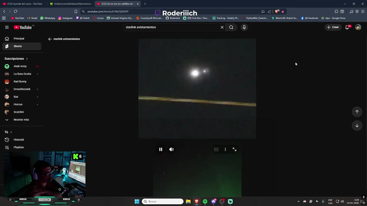This screenshot has width=367, height=206.
Task: Run search with the magnifier button
Action: click(231, 27)
